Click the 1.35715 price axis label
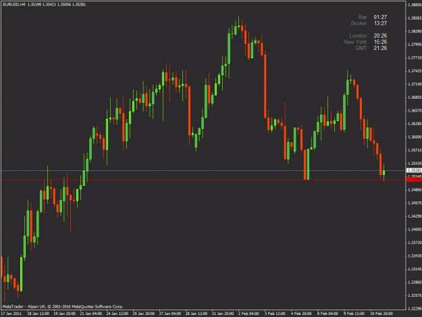Image resolution: width=422 pixels, height=317 pixels. pyautogui.click(x=415, y=150)
